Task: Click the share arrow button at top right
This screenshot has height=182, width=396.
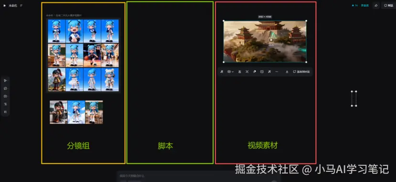Action: (376, 5)
